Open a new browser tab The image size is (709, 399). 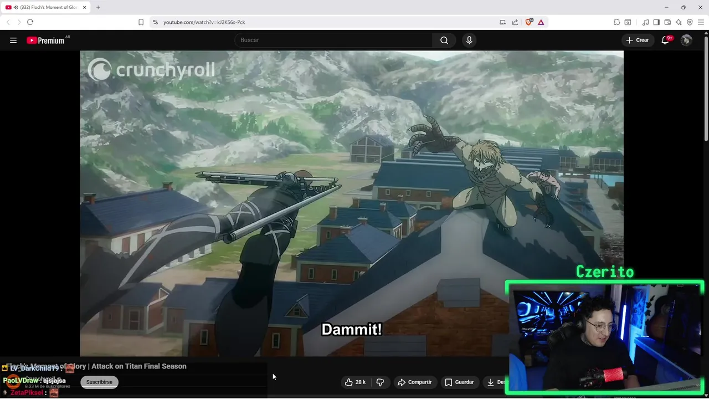click(98, 7)
